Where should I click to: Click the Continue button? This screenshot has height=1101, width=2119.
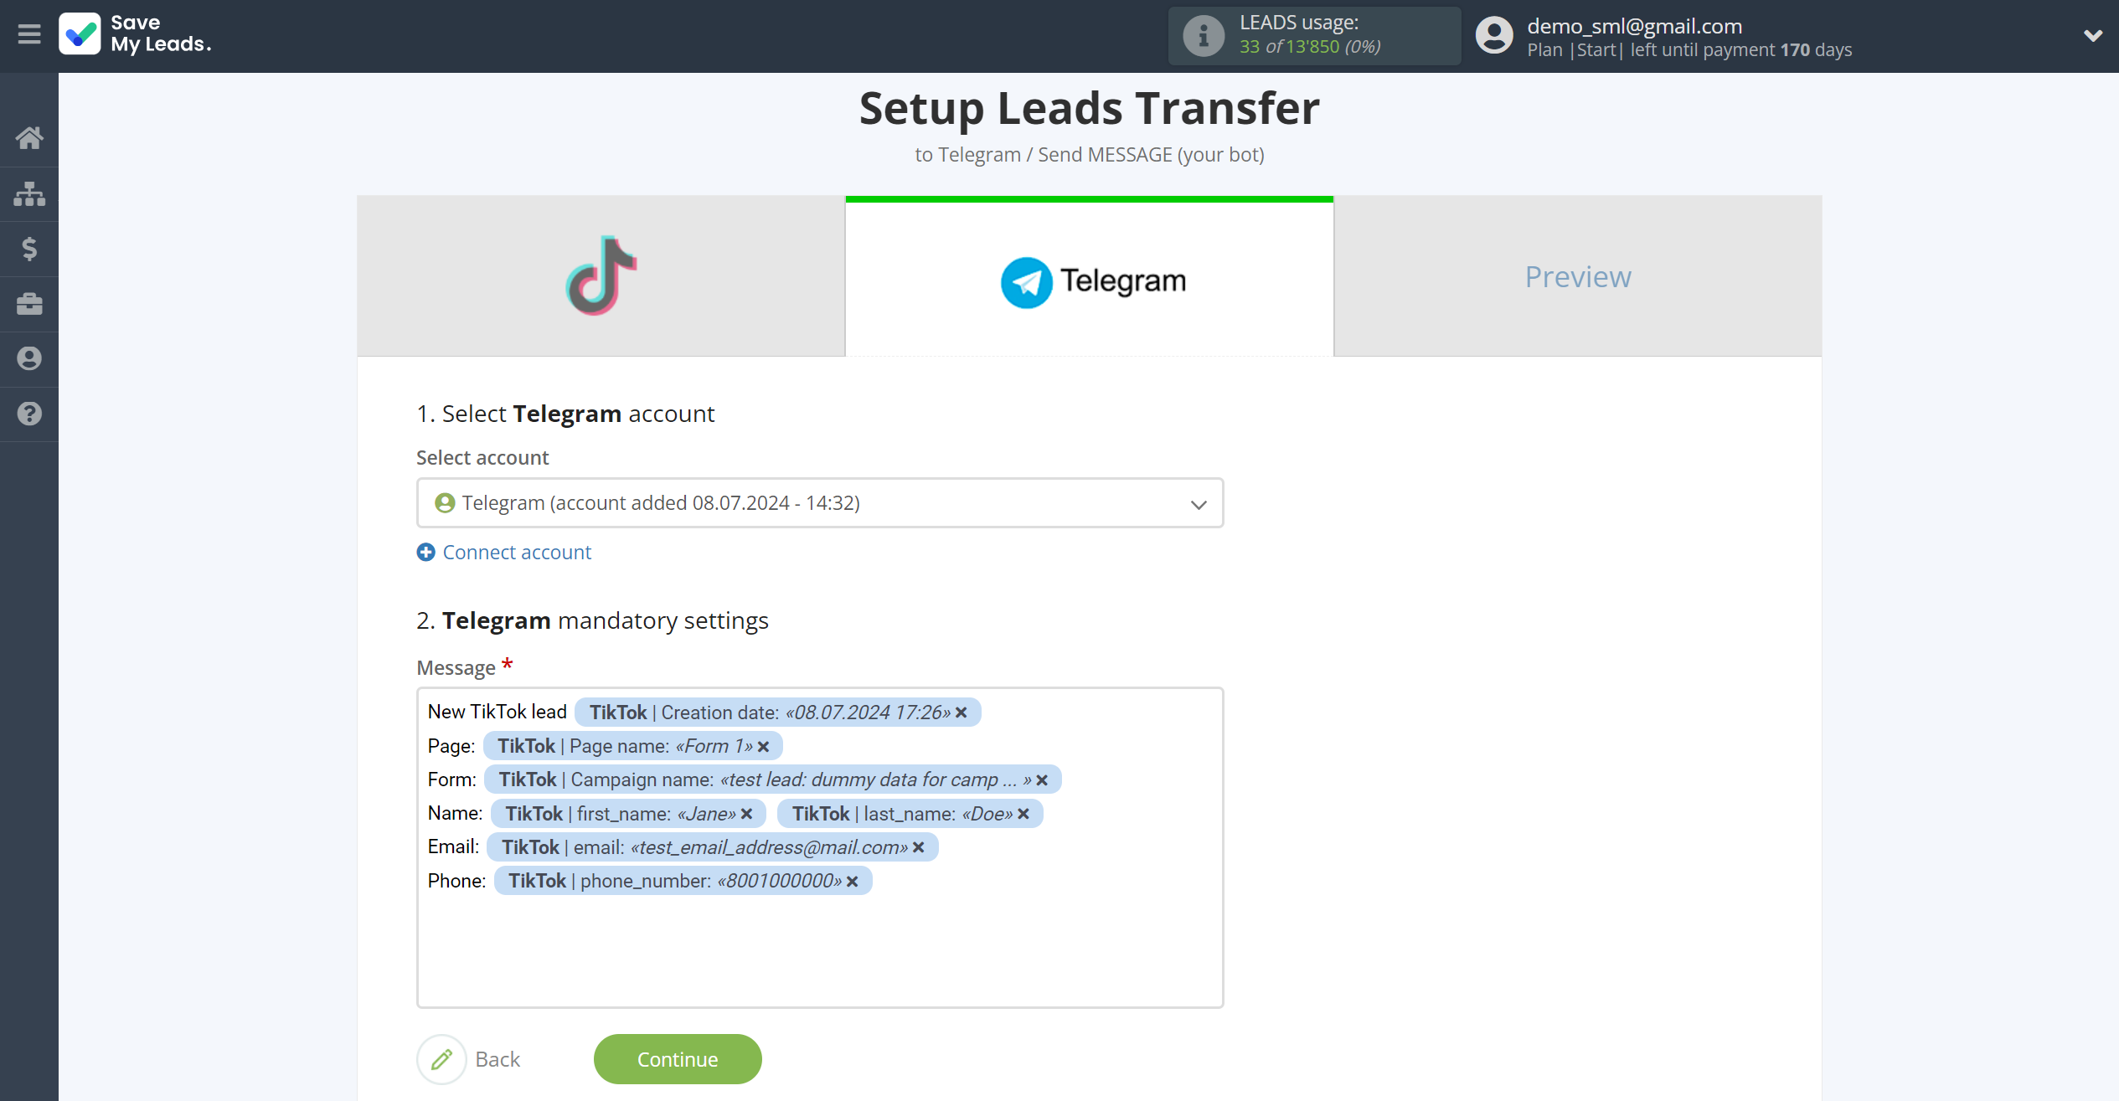tap(678, 1057)
